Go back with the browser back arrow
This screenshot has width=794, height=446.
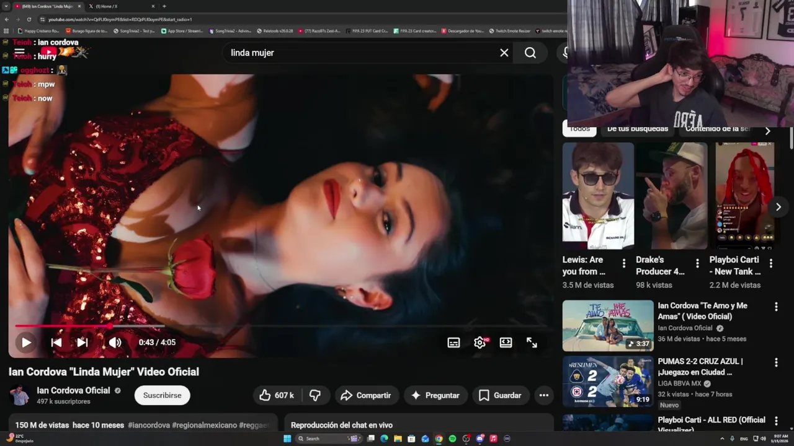click(x=7, y=19)
